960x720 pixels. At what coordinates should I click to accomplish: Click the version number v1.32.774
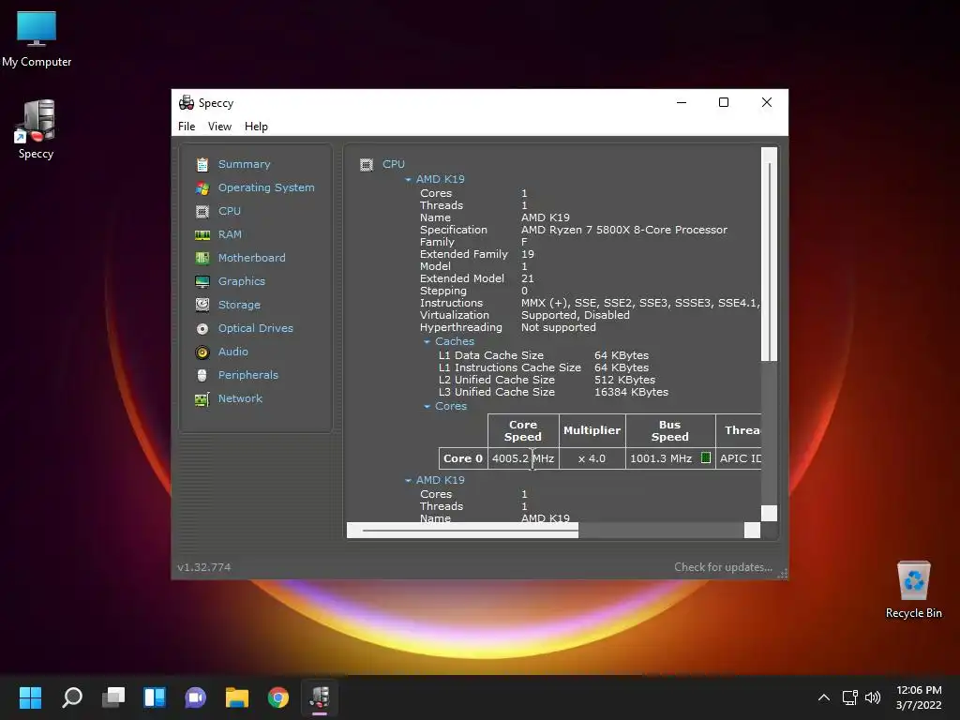[x=203, y=567]
